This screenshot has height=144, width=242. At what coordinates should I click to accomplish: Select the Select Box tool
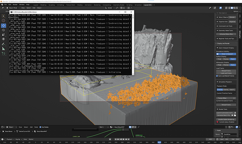point(4,16)
